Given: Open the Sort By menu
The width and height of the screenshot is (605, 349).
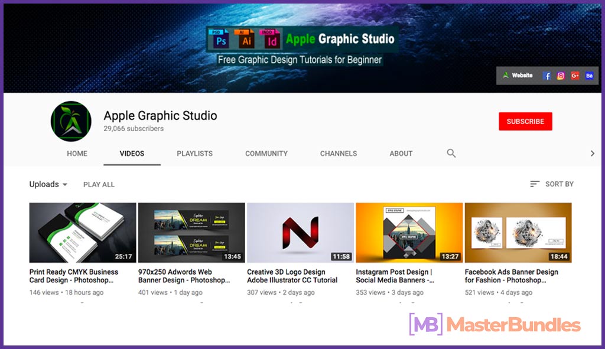Looking at the screenshot, I should (x=552, y=184).
